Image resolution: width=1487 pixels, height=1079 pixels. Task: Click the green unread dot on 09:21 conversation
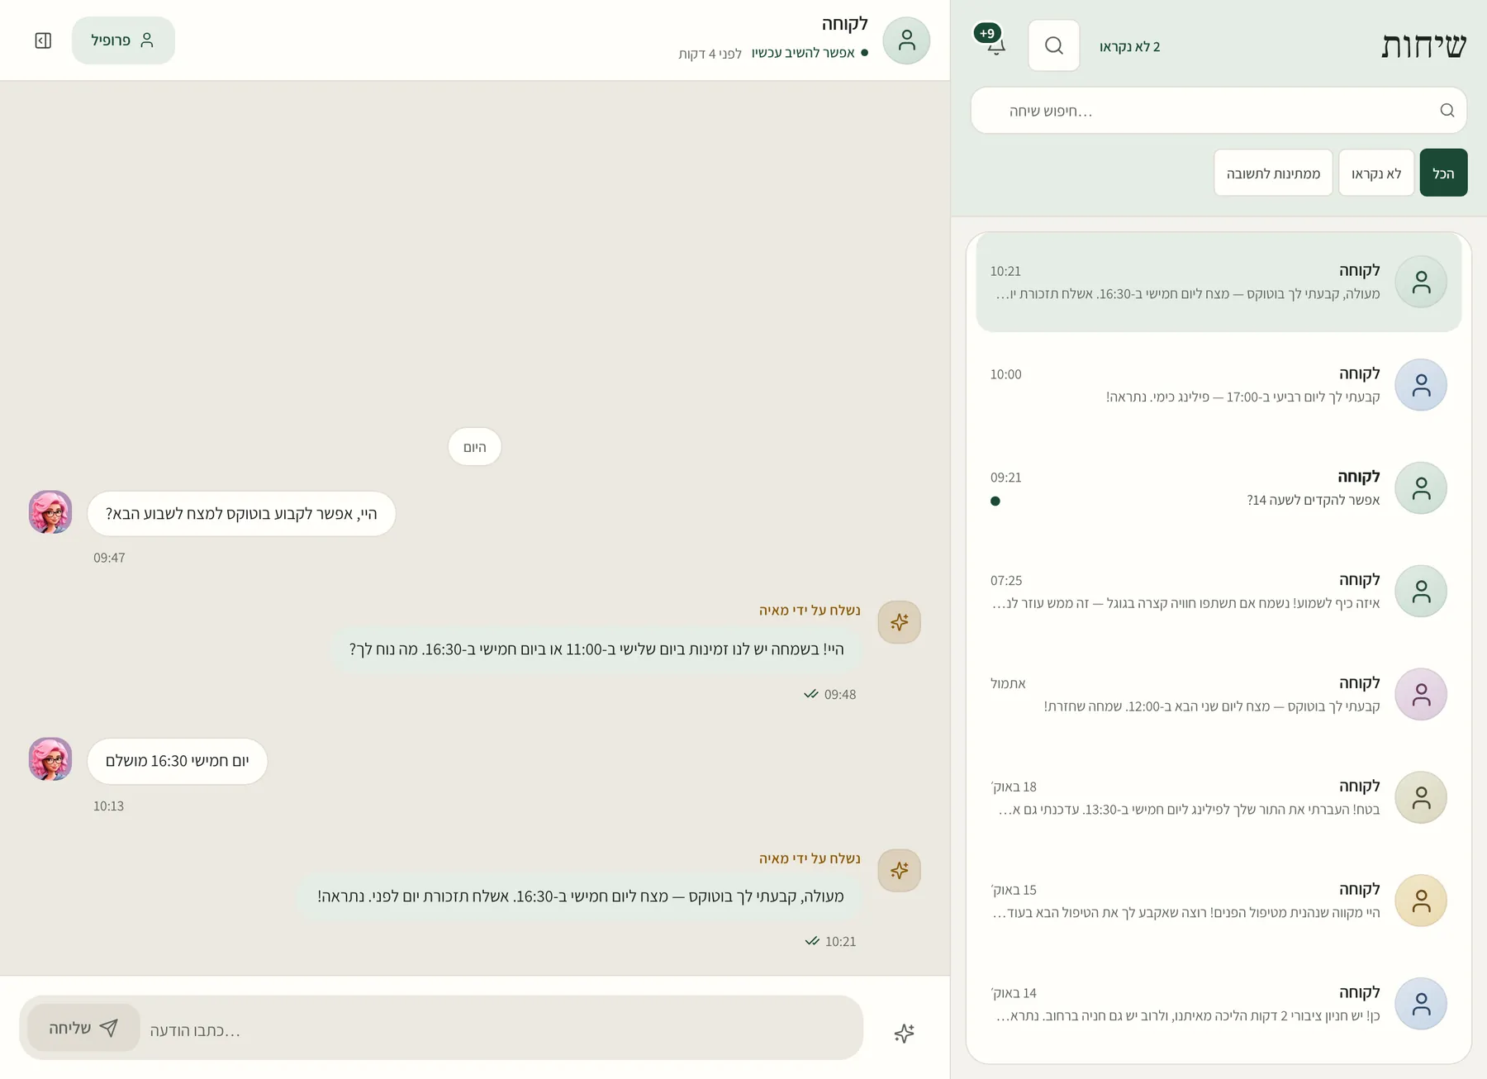[x=995, y=501]
